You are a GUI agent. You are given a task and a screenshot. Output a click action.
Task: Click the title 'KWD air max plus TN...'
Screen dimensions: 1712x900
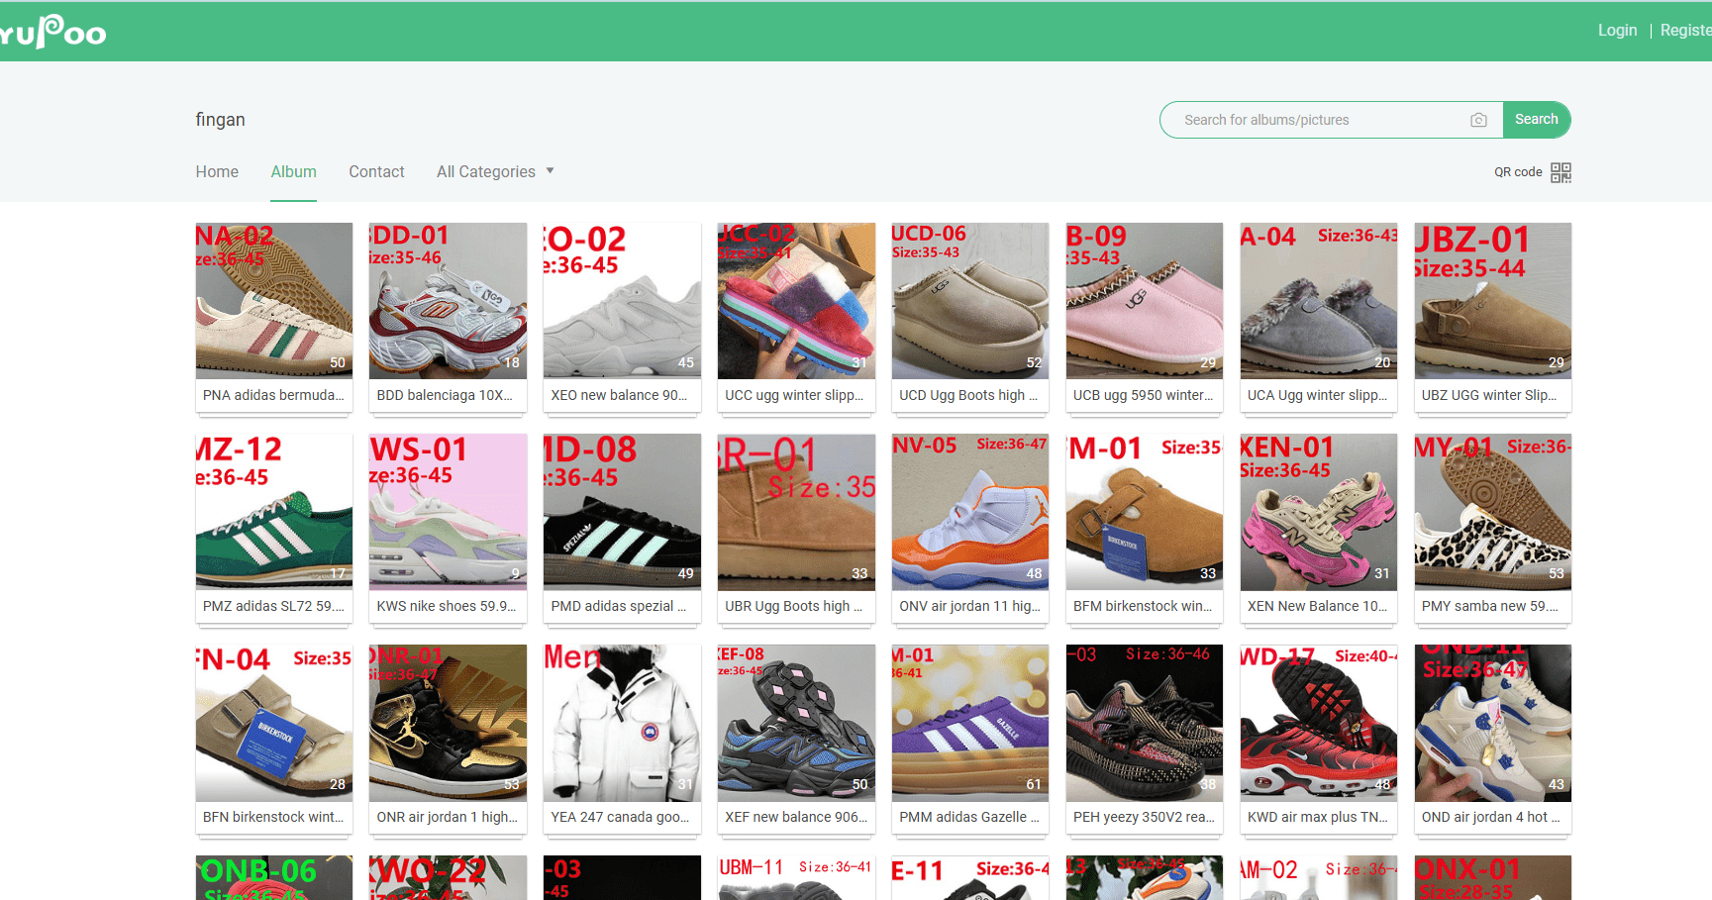[x=1318, y=817]
